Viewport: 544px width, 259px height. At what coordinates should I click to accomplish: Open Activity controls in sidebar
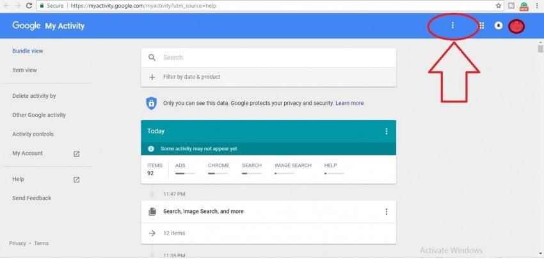(x=33, y=134)
